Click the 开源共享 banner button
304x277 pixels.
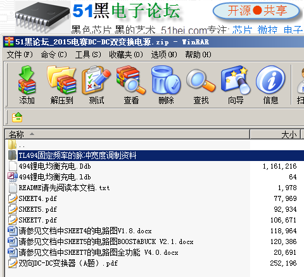(257, 11)
